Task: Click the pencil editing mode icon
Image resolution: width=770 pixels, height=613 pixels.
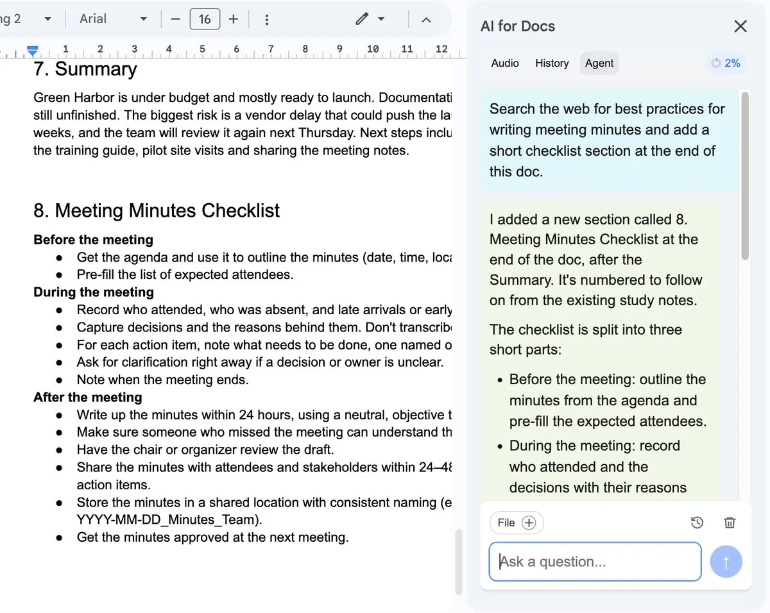Action: point(362,19)
